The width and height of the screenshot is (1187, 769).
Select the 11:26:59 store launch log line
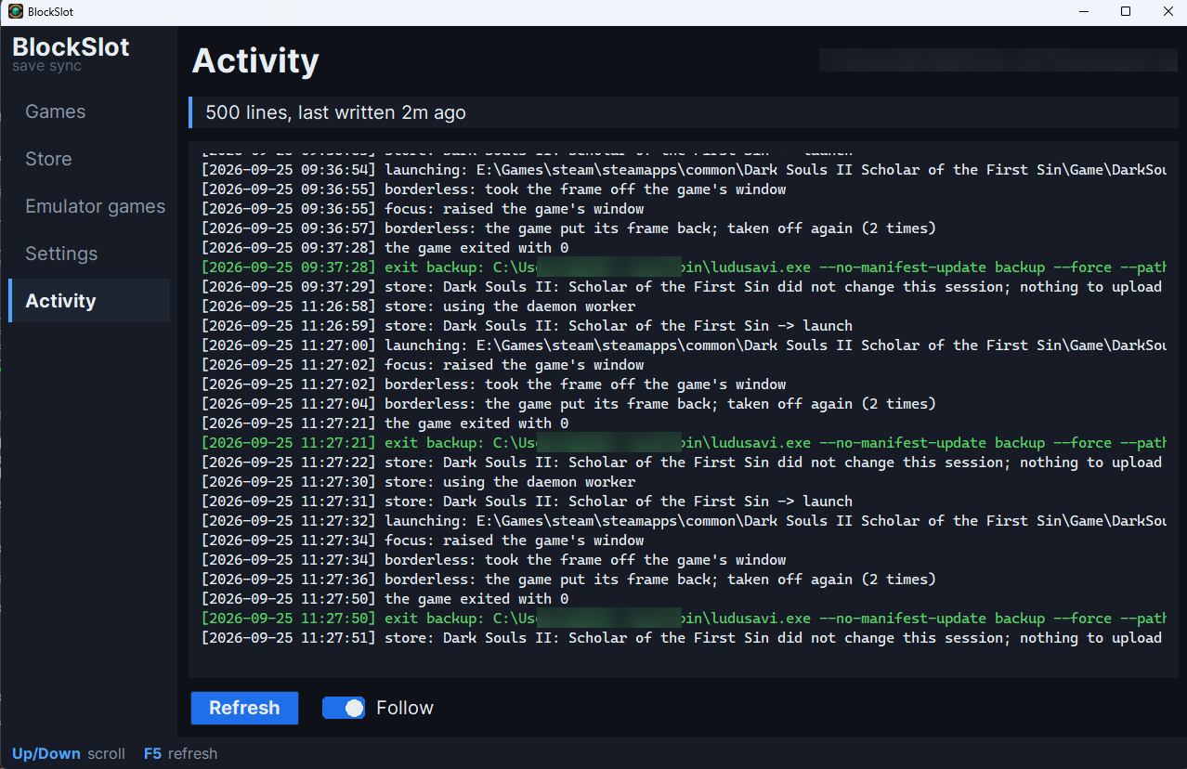[527, 326]
